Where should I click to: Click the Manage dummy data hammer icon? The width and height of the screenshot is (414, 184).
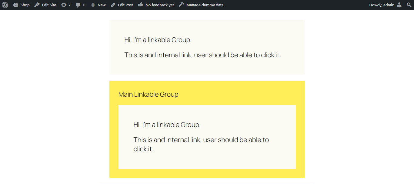tap(181, 5)
